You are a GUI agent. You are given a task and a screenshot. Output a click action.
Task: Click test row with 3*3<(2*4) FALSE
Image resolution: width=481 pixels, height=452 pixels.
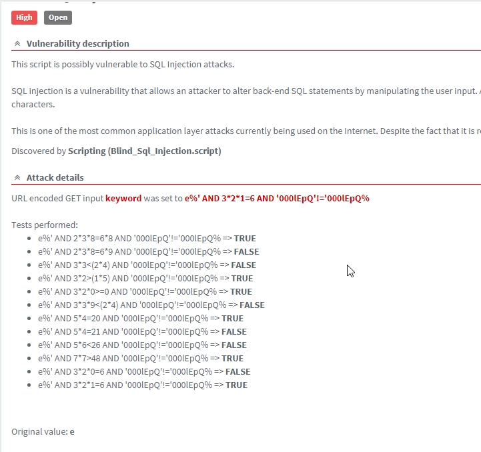[147, 265]
